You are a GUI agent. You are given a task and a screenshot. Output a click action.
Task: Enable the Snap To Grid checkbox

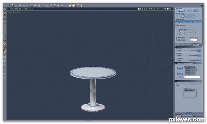pos(177,41)
